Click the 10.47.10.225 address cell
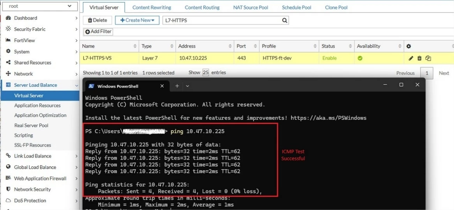The image size is (454, 210). (205, 58)
